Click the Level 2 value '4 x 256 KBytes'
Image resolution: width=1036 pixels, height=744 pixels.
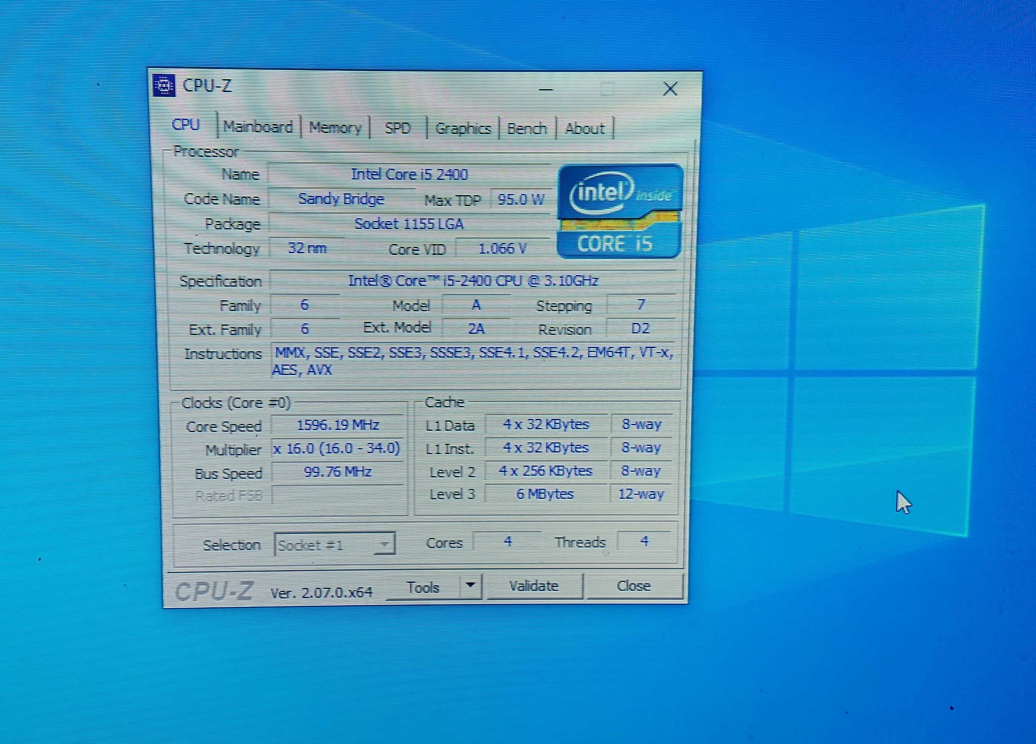click(546, 471)
